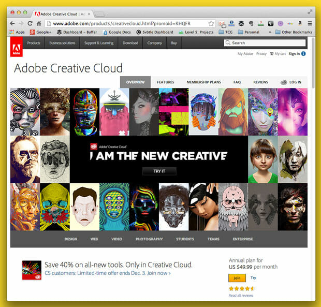The image size is (321, 307).
Task: Toggle fullscreen with the window corner arrows
Action: 310,12
